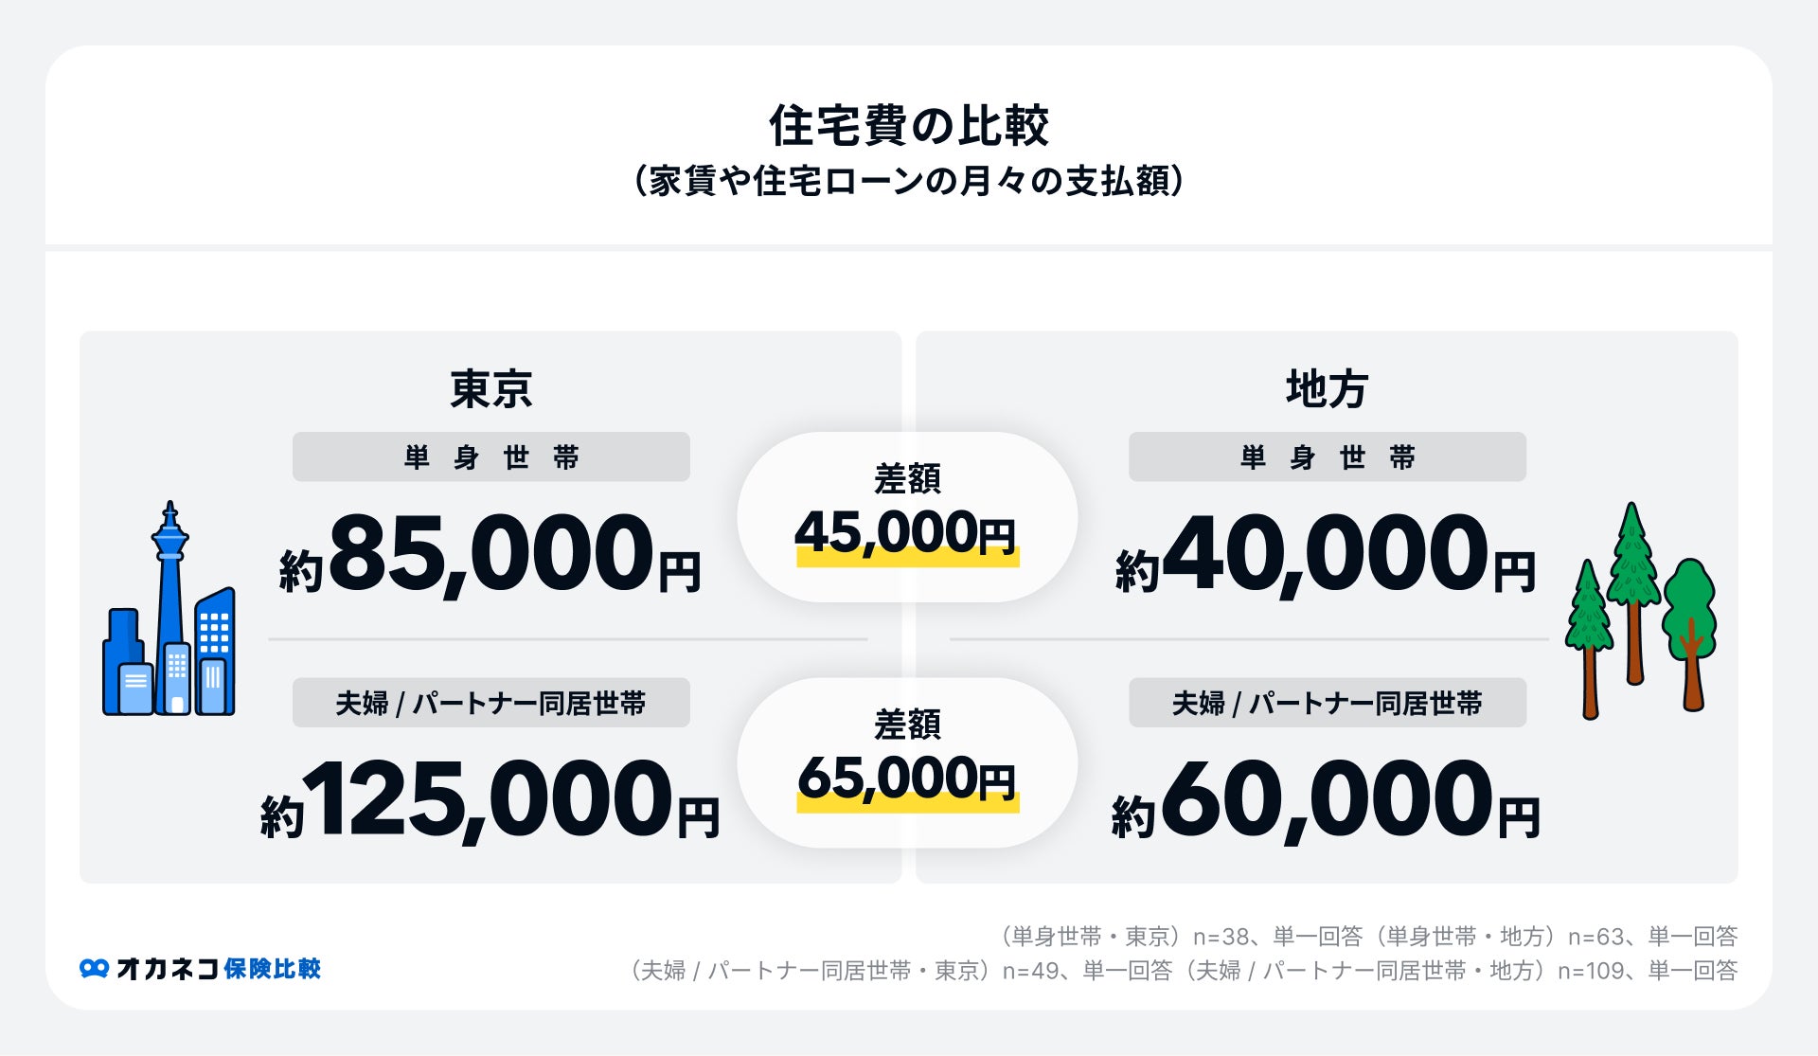Click the 約60,000円 figure

pyautogui.click(x=1326, y=800)
